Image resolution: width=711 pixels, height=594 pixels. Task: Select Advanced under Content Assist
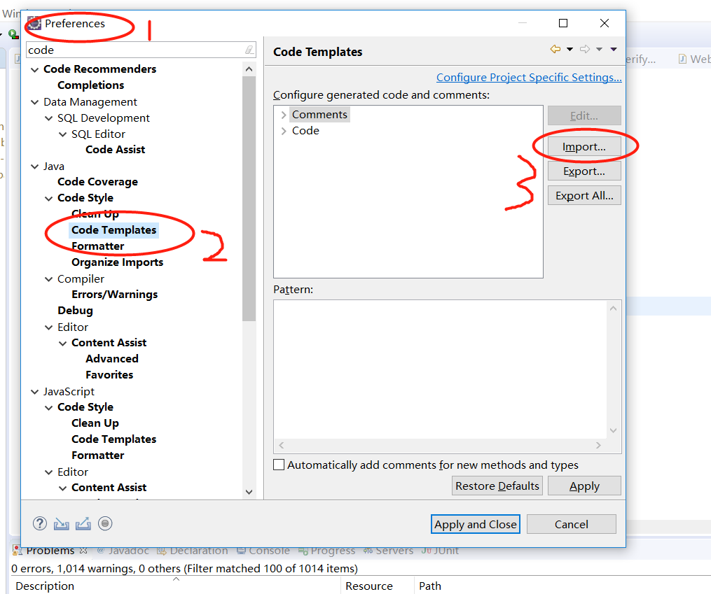[112, 359]
